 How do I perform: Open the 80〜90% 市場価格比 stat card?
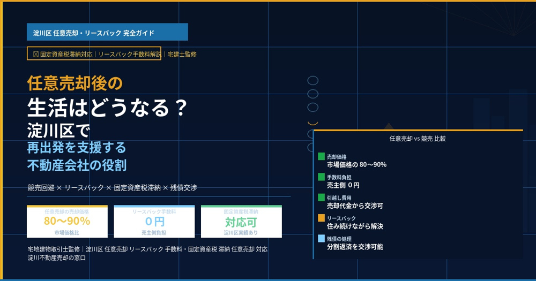click(x=67, y=222)
